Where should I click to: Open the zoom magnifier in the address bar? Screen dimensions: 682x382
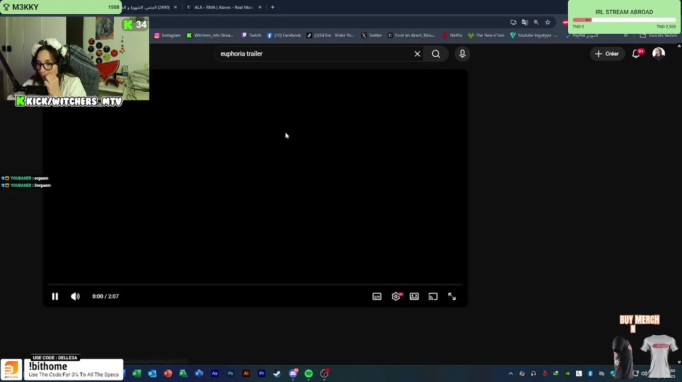pyautogui.click(x=536, y=22)
